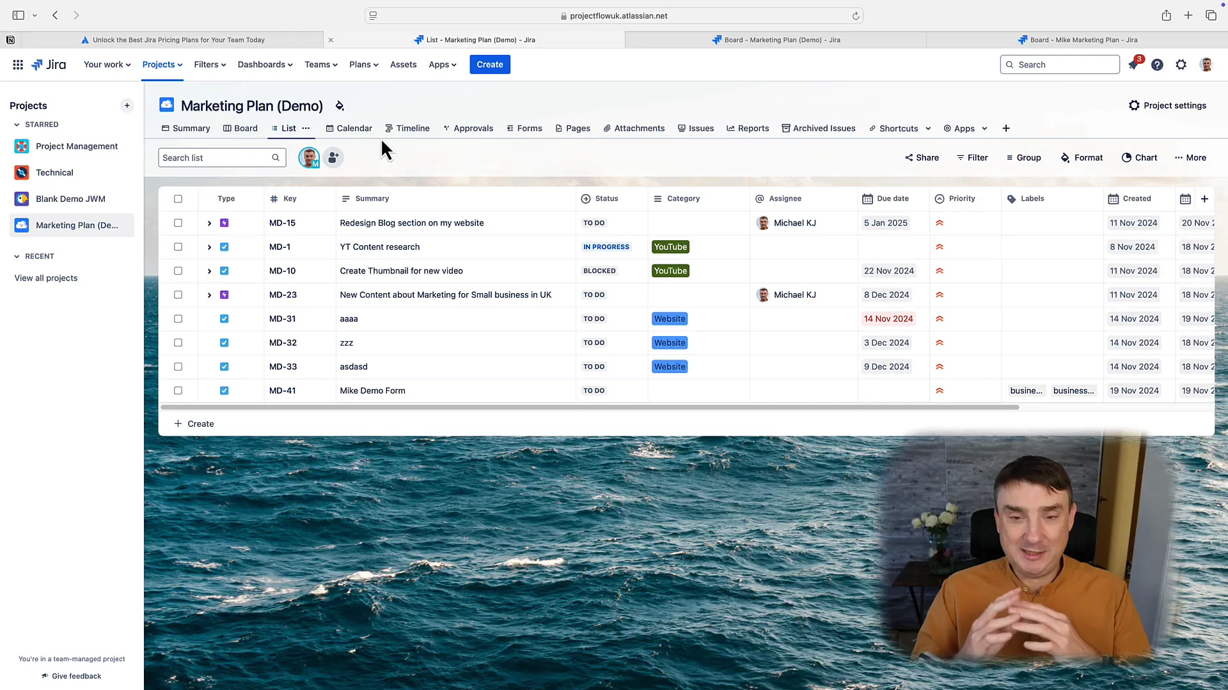Select the MD-15 row checkbox
1228x690 pixels.
[178, 223]
